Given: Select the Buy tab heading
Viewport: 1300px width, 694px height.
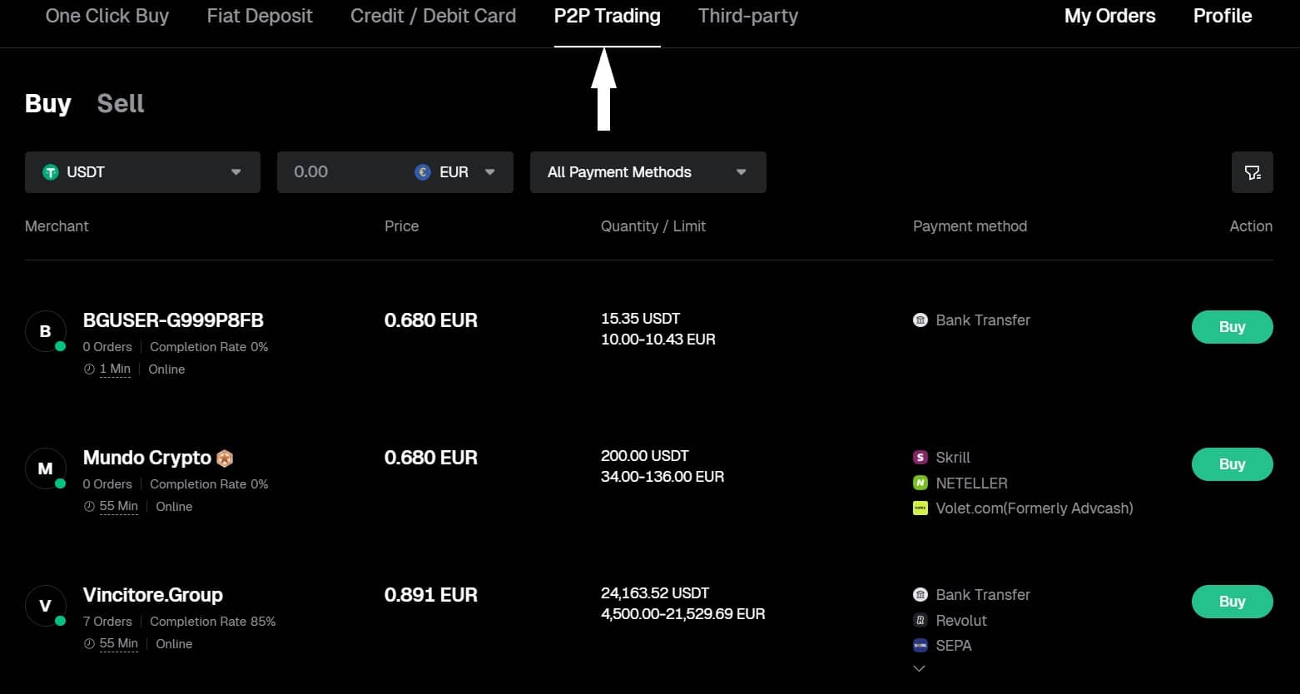Looking at the screenshot, I should (48, 103).
